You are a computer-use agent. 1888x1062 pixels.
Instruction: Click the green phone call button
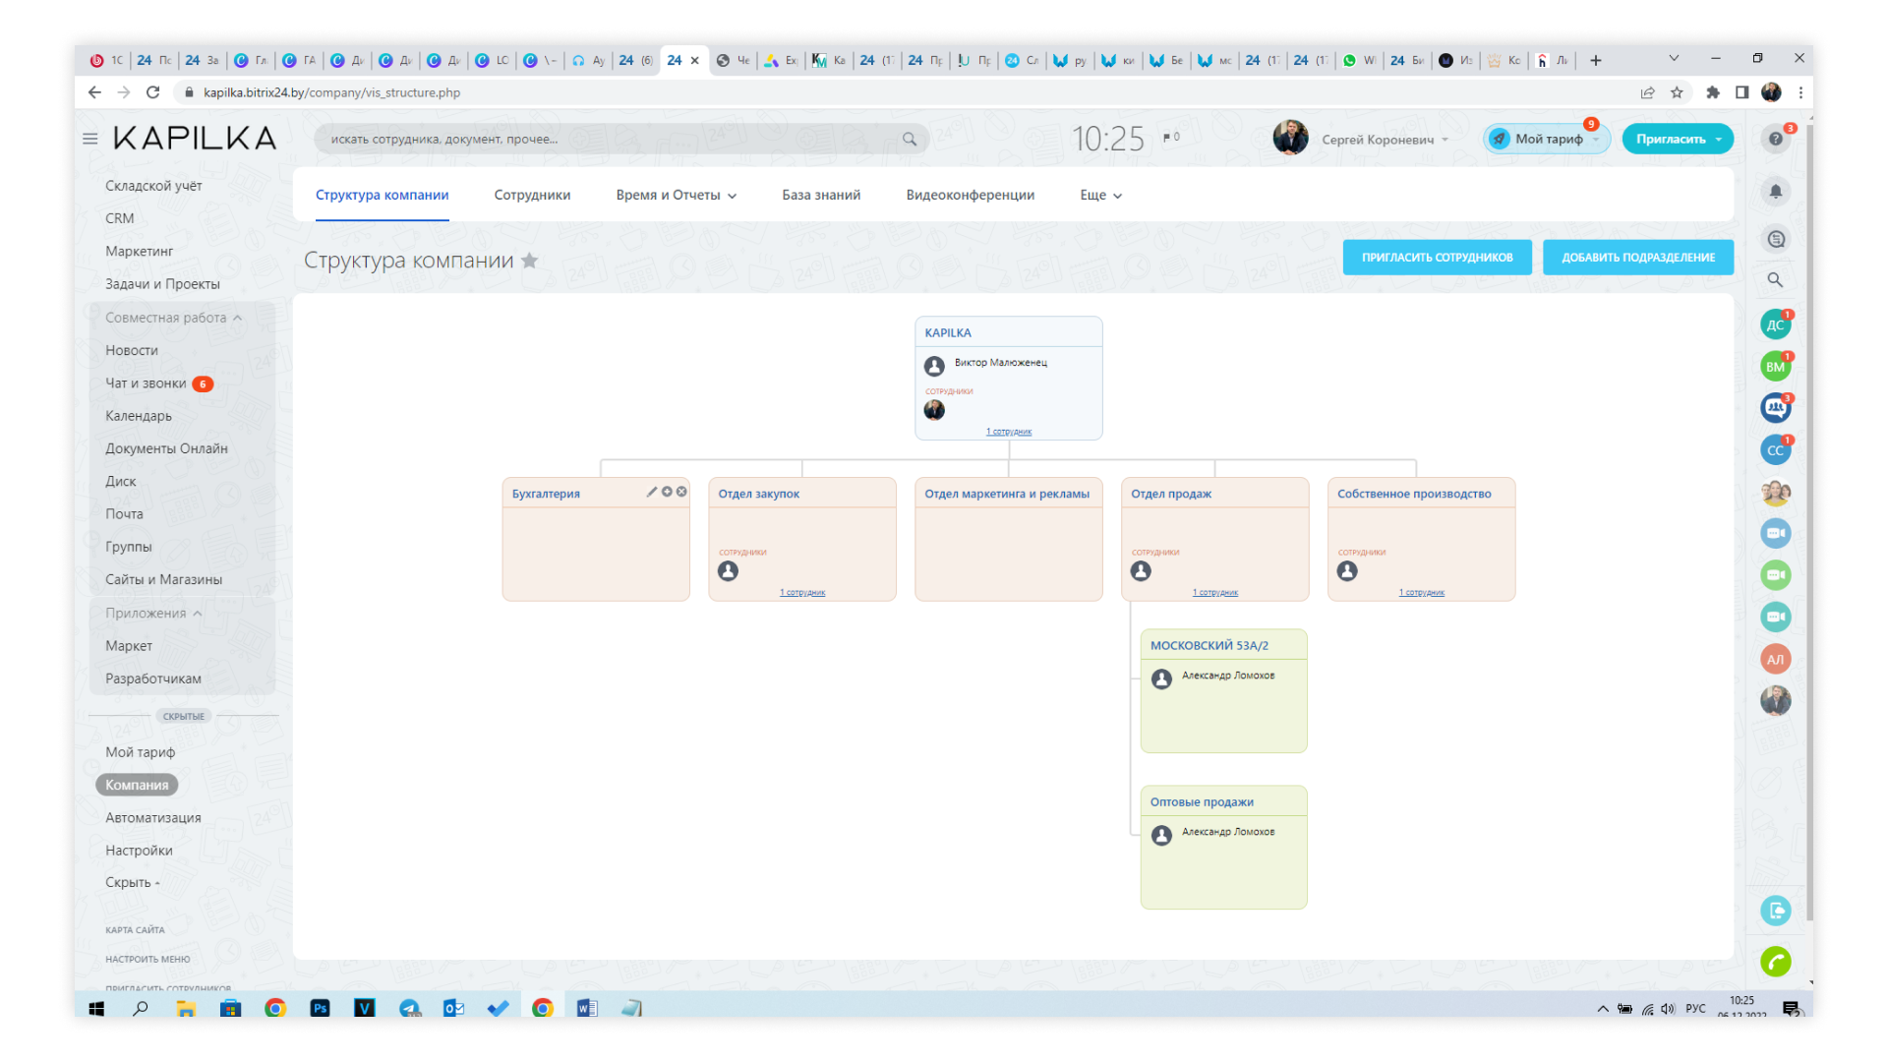pos(1775,962)
